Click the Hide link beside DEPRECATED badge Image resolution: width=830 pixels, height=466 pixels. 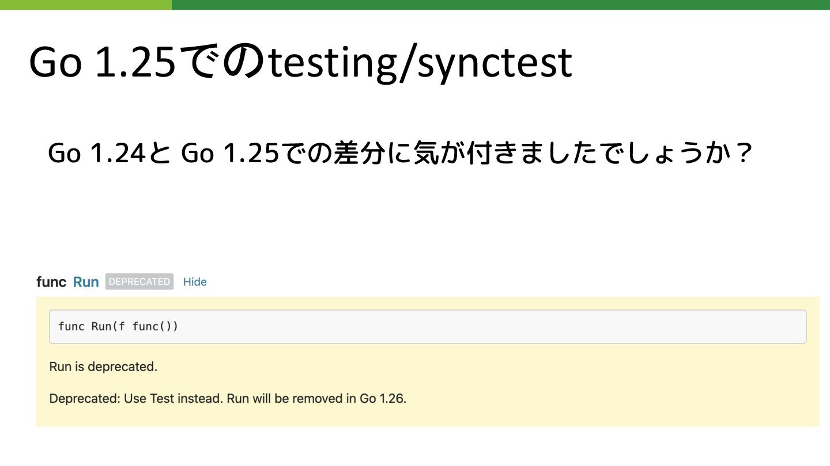coord(195,282)
